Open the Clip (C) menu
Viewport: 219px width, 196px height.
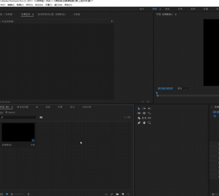tap(20, 5)
